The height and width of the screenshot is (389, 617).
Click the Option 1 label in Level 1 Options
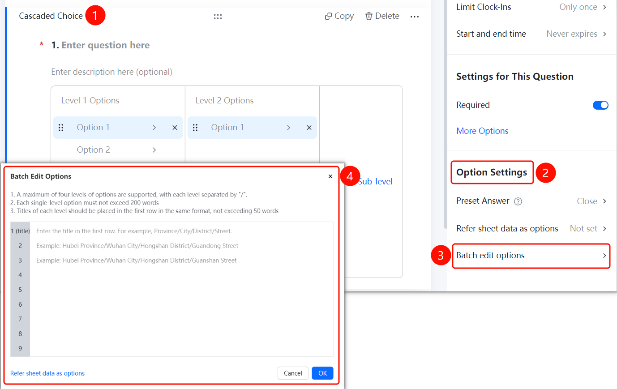(93, 128)
